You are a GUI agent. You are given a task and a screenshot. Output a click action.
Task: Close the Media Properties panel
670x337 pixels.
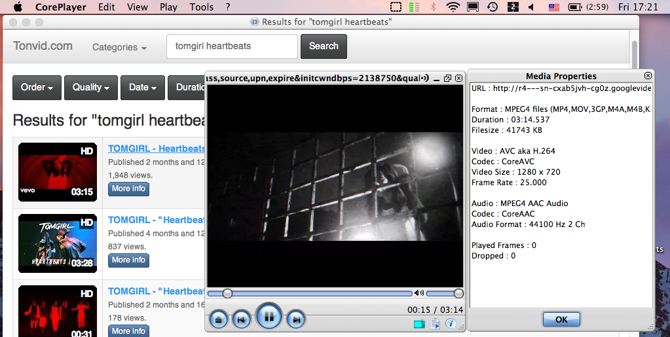point(648,76)
